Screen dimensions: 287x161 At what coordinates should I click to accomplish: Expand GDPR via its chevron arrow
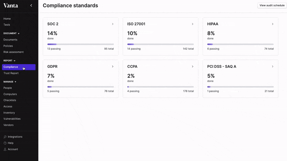pos(113,66)
